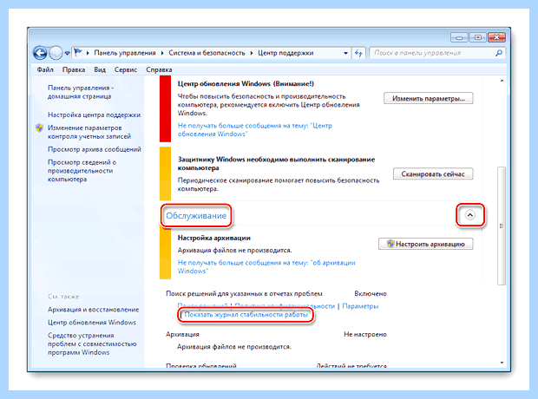Screen dimensions: 538x399
Task: Expand breadcrumb arrow after 'Система и безопасность'
Action: coord(252,53)
